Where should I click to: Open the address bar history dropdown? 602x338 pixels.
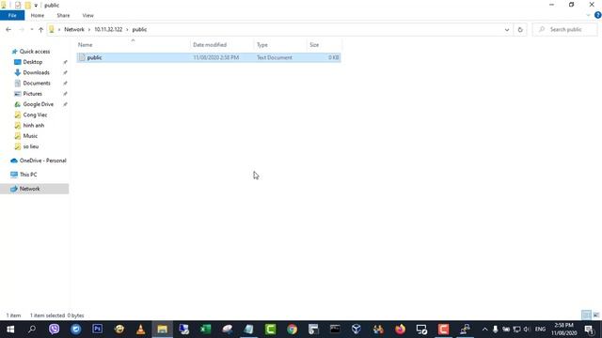click(x=507, y=29)
